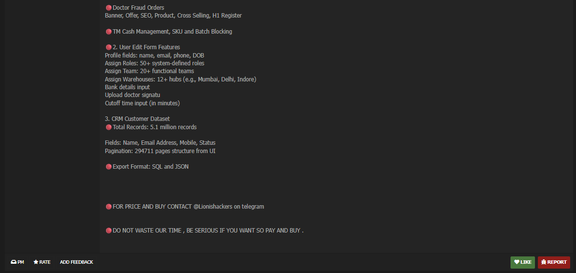Click the '3. CRM Customer Dataset' heading
576x273 pixels.
tap(137, 119)
